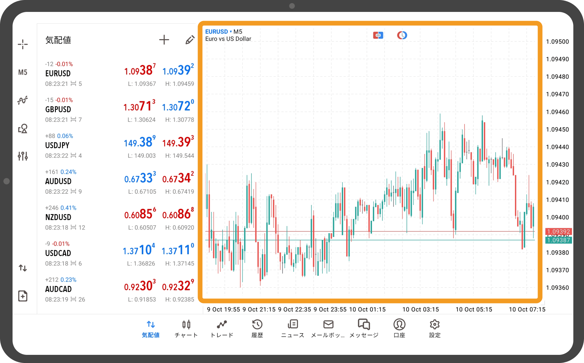Select the USDJPY row in quotes
Image resolution: width=584 pixels, height=363 pixels.
coord(57,145)
